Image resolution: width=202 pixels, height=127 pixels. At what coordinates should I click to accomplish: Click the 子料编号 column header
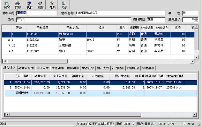click(x=43, y=28)
